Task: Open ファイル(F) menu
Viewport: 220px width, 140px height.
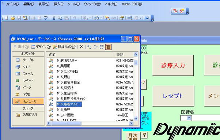Action: [x=12, y=4]
